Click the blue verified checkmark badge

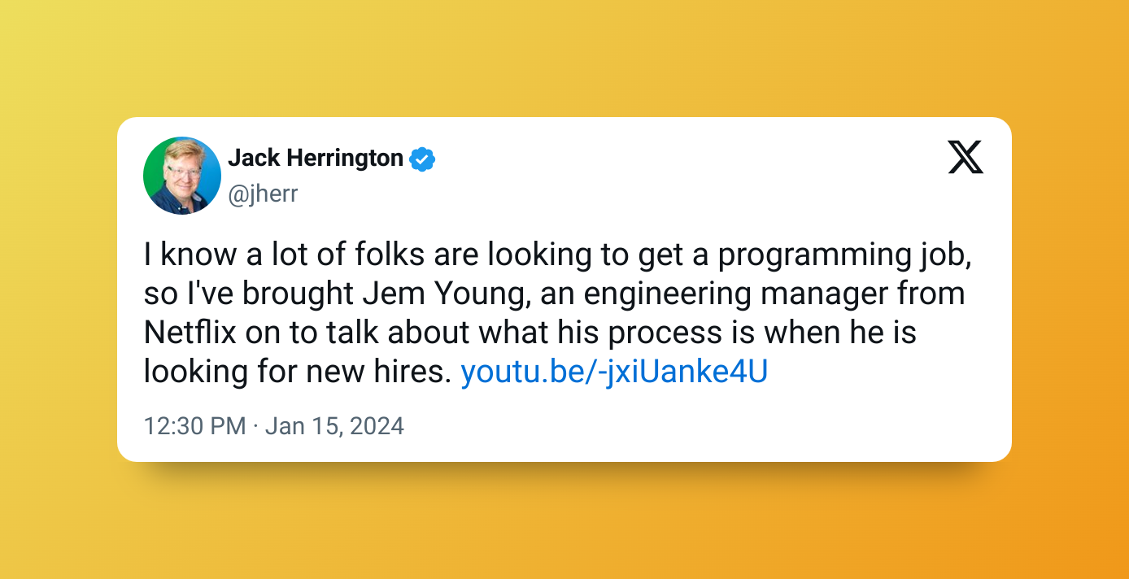point(422,159)
